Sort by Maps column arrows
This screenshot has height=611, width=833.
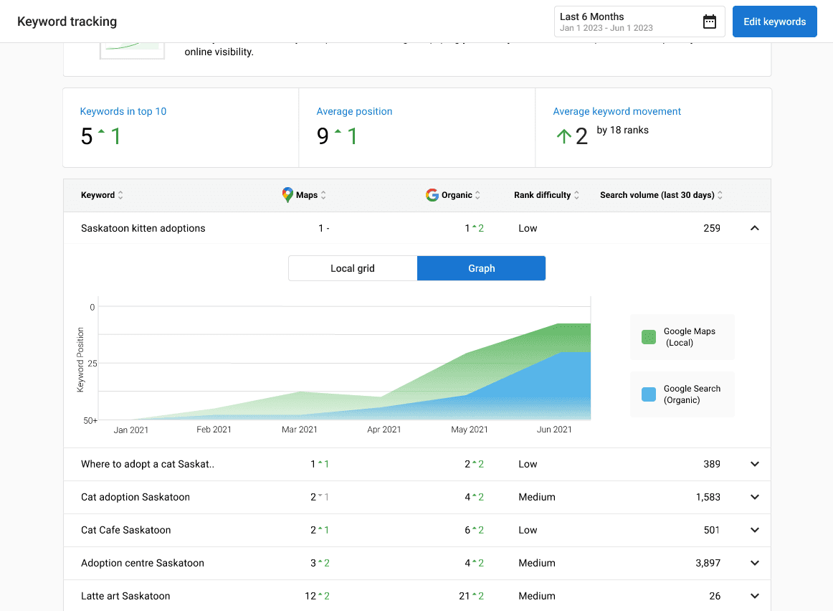coord(323,195)
